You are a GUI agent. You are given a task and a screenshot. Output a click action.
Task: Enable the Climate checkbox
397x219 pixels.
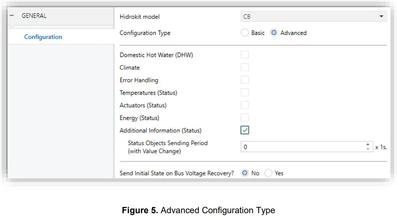point(245,67)
